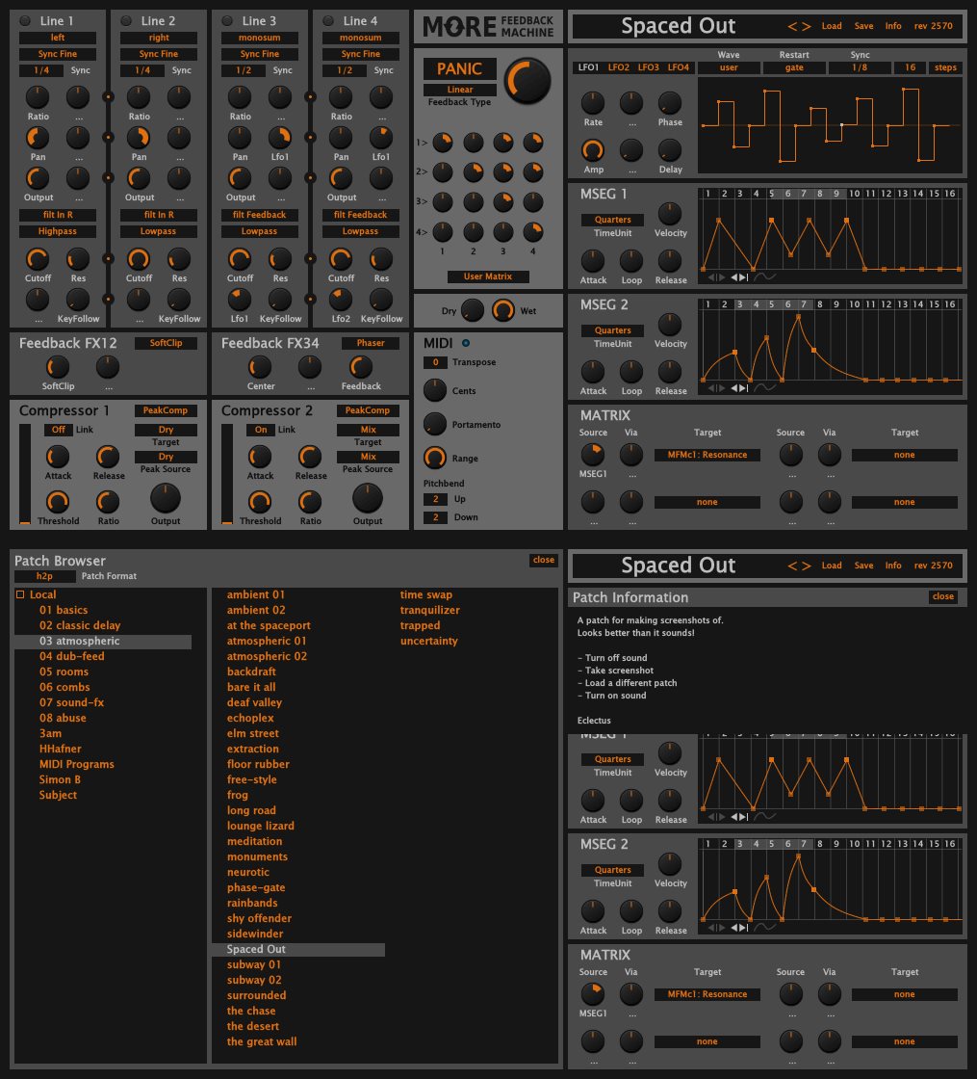Click the MIDI activity indicator LED
This screenshot has height=1079, width=977.
point(467,343)
